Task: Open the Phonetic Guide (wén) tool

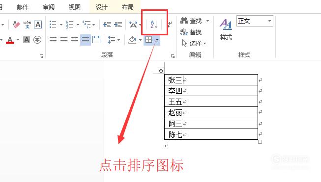Action: click(27, 25)
